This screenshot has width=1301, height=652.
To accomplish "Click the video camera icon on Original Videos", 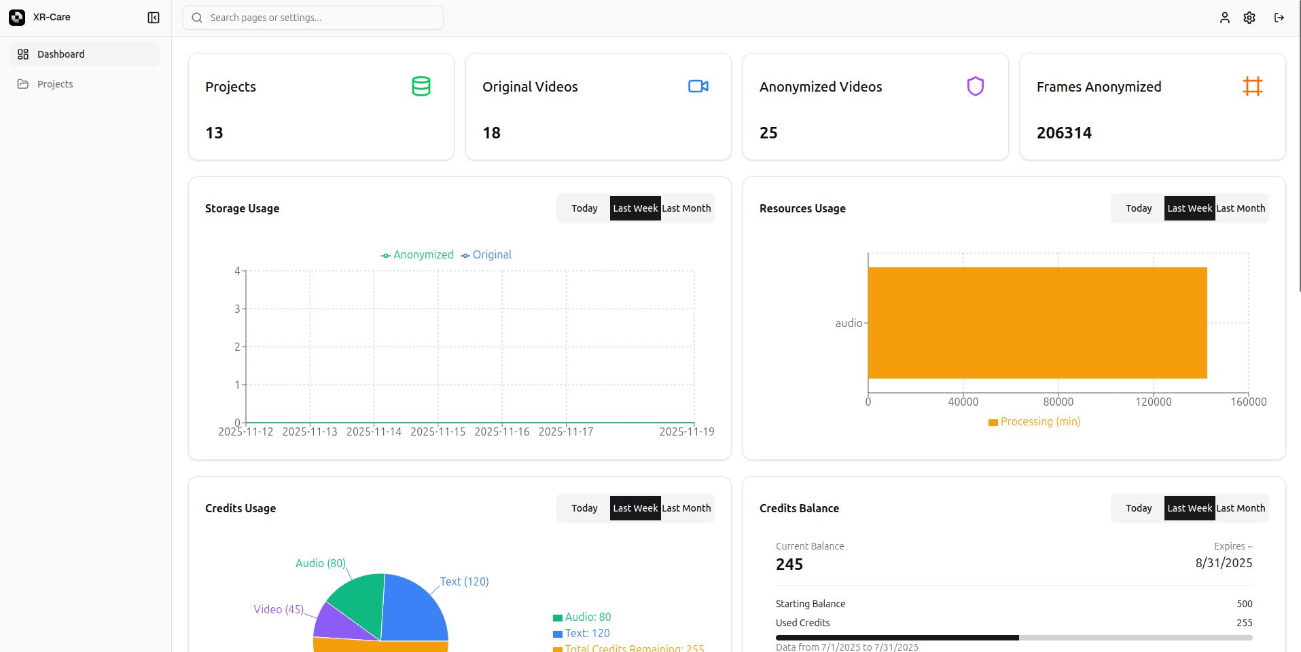I will [x=698, y=86].
